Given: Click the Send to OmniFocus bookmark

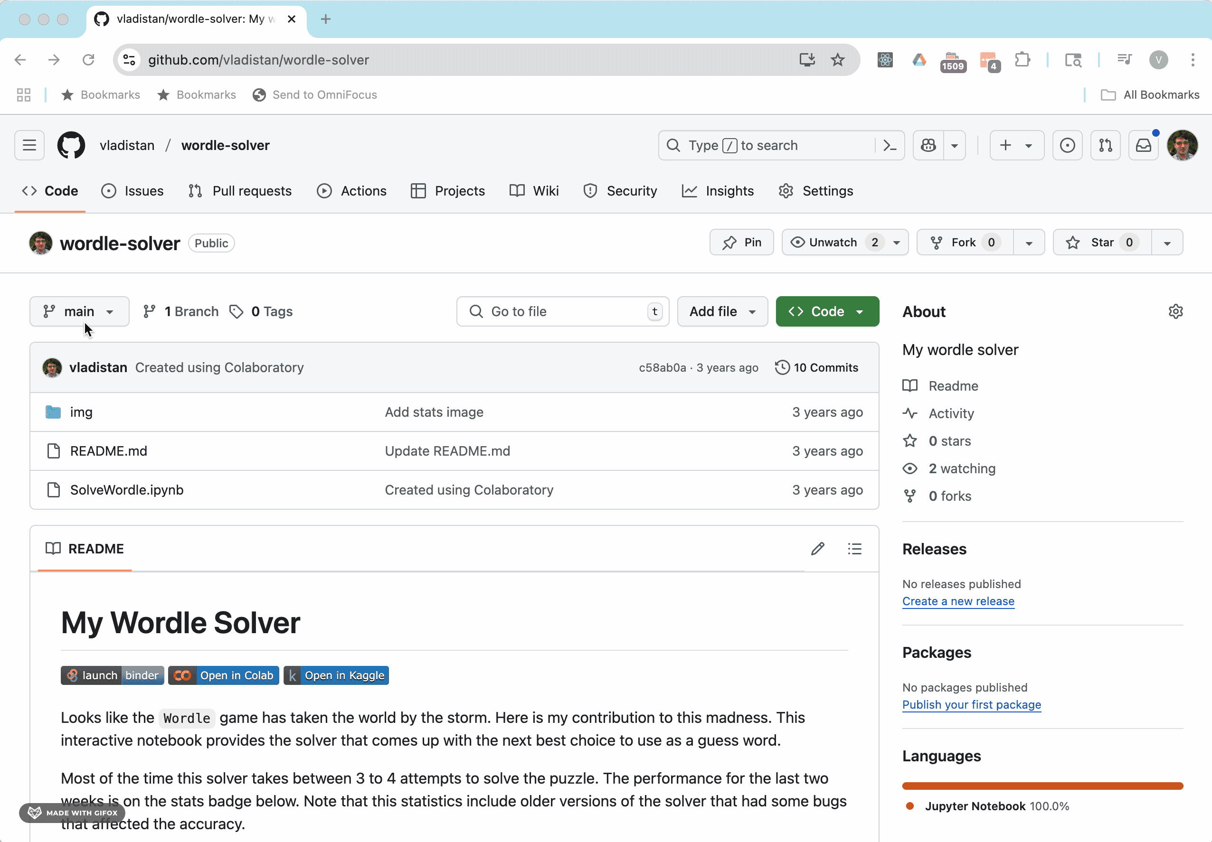Looking at the screenshot, I should pos(314,95).
